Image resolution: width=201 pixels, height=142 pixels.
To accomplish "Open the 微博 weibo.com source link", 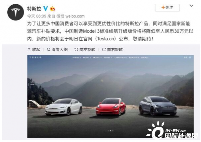I will [70, 16].
